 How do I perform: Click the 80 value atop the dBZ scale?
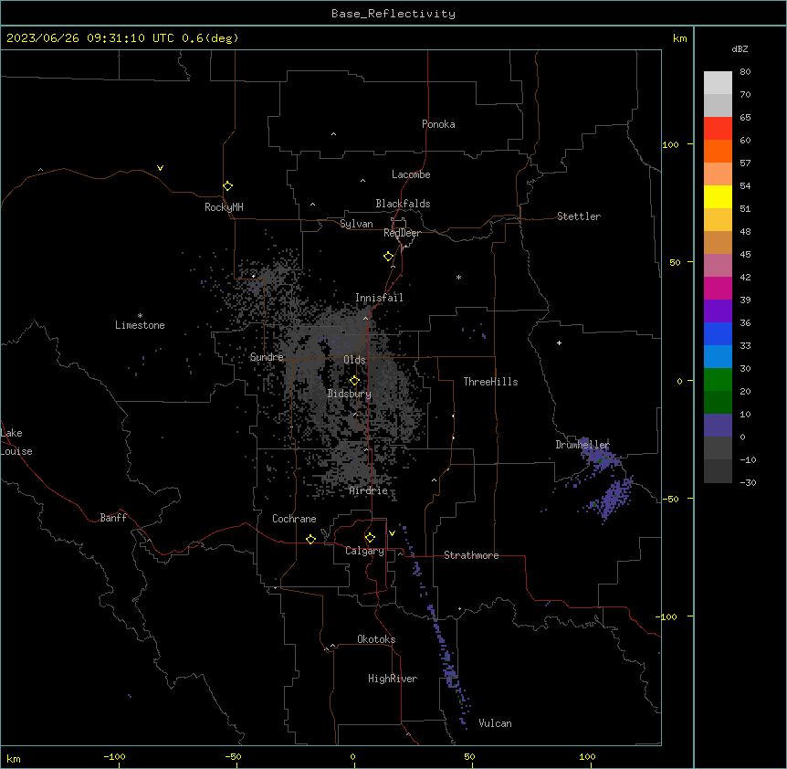pyautogui.click(x=745, y=72)
